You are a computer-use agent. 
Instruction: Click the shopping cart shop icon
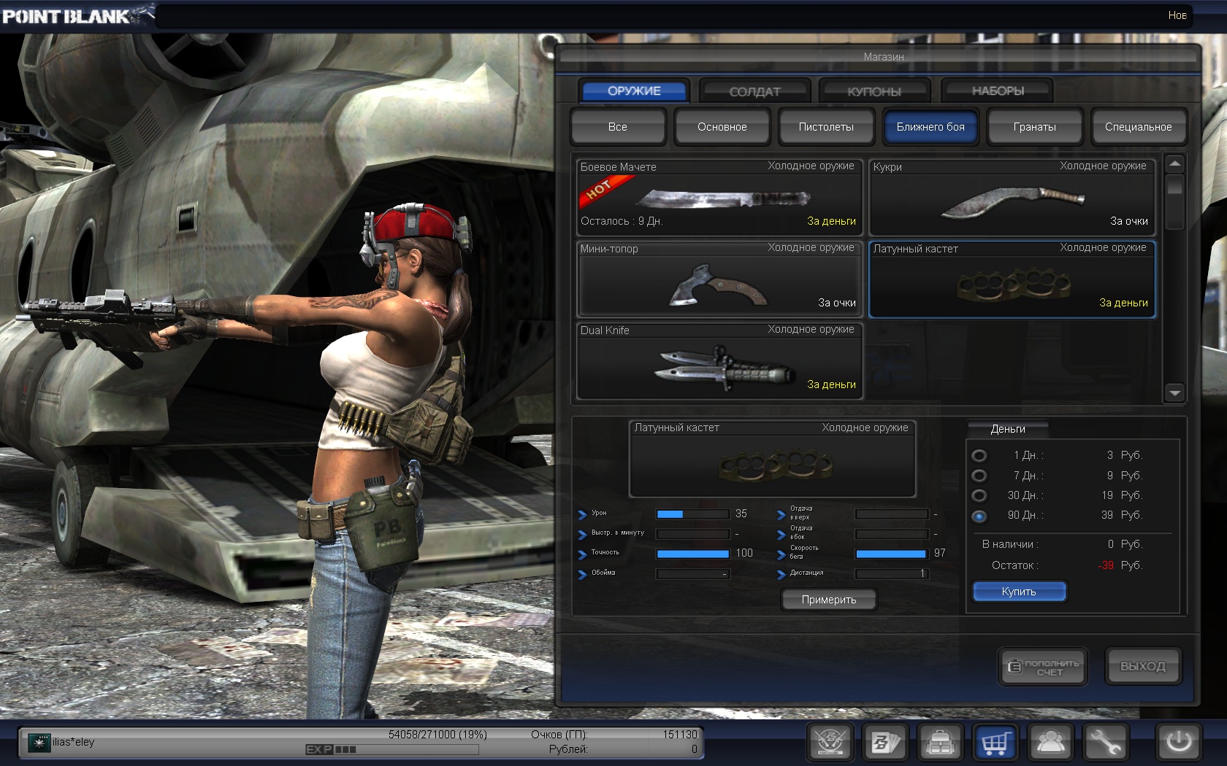tap(994, 743)
